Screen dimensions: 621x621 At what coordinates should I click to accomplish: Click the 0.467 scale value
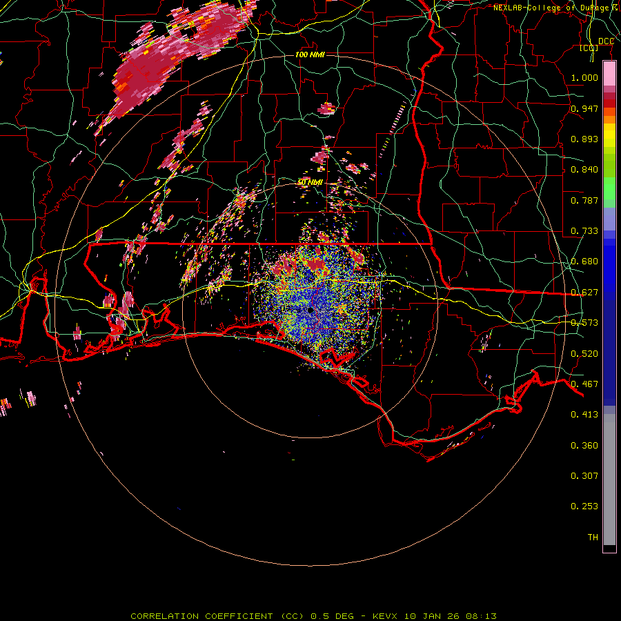(x=584, y=384)
